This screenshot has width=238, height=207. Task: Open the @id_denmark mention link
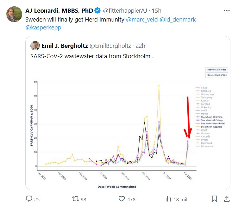[x=178, y=20]
